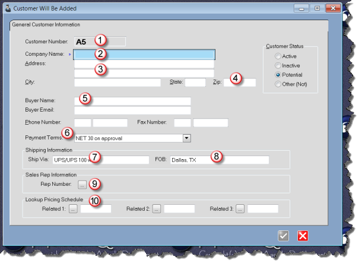
Task: Click the Company Name input field
Action: coord(144,55)
